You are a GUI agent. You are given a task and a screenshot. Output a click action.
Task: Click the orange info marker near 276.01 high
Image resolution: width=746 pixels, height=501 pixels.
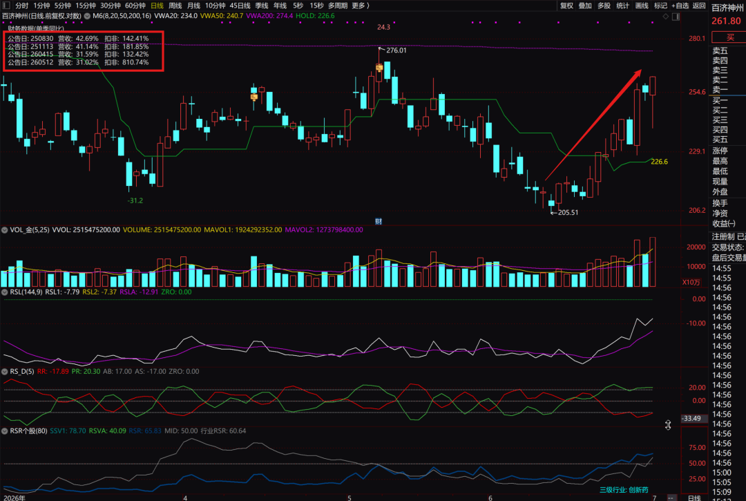point(379,68)
